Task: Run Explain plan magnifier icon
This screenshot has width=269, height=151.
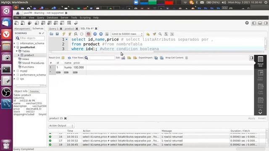Action: click(x=76, y=34)
